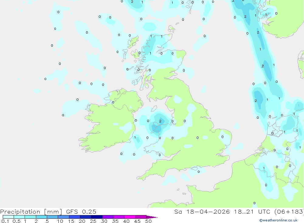Click the '15' legend scale label
304x223 pixels.
coord(71,221)
